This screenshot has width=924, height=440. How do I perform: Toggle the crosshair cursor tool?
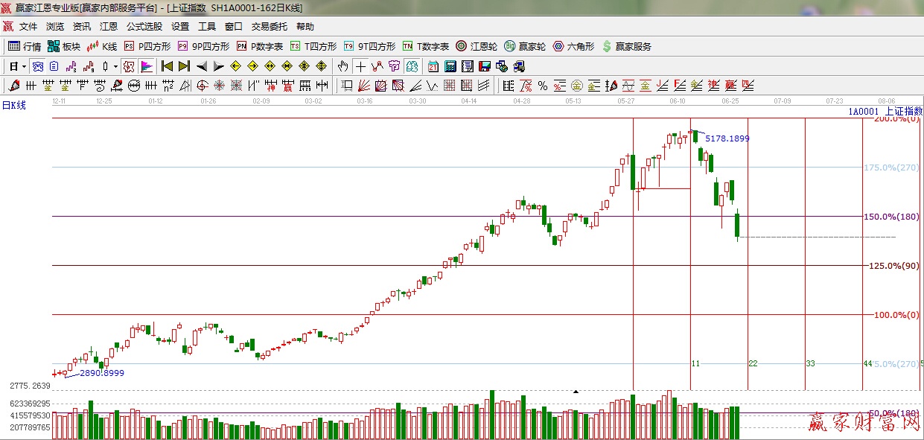click(x=360, y=66)
